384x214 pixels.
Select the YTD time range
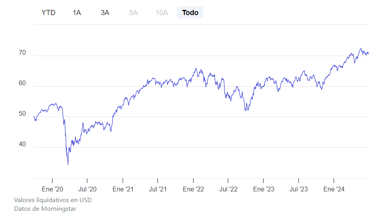pyautogui.click(x=48, y=13)
